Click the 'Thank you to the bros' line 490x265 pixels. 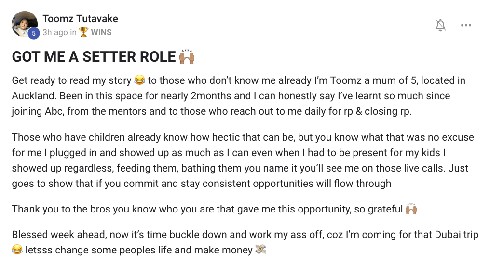coord(214,209)
